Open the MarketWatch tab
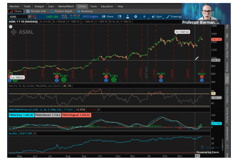Viewport: 234px width, 163px height. click(66, 6)
